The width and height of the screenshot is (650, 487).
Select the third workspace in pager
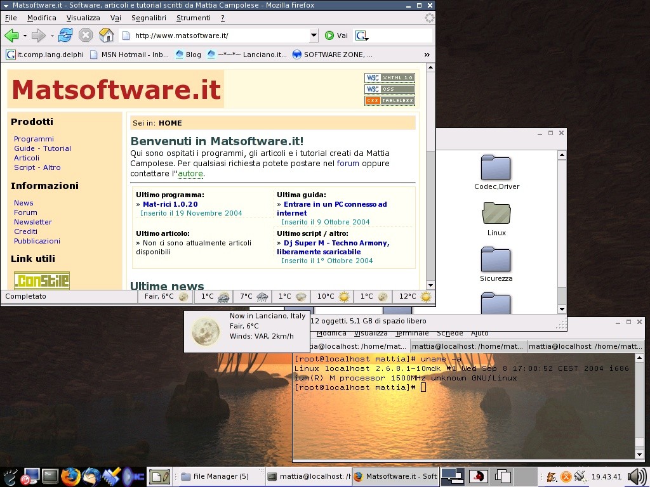[503, 477]
